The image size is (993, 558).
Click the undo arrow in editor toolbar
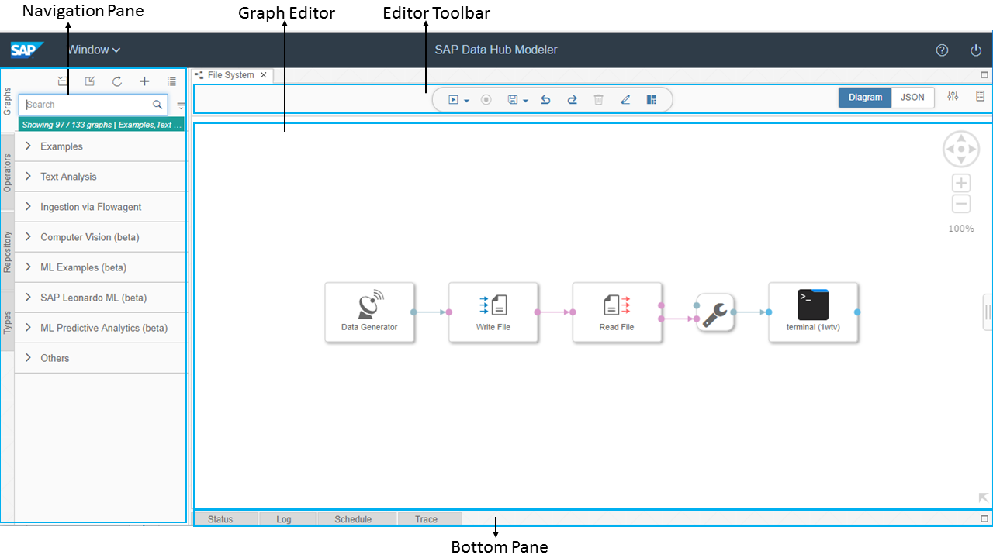tap(545, 100)
